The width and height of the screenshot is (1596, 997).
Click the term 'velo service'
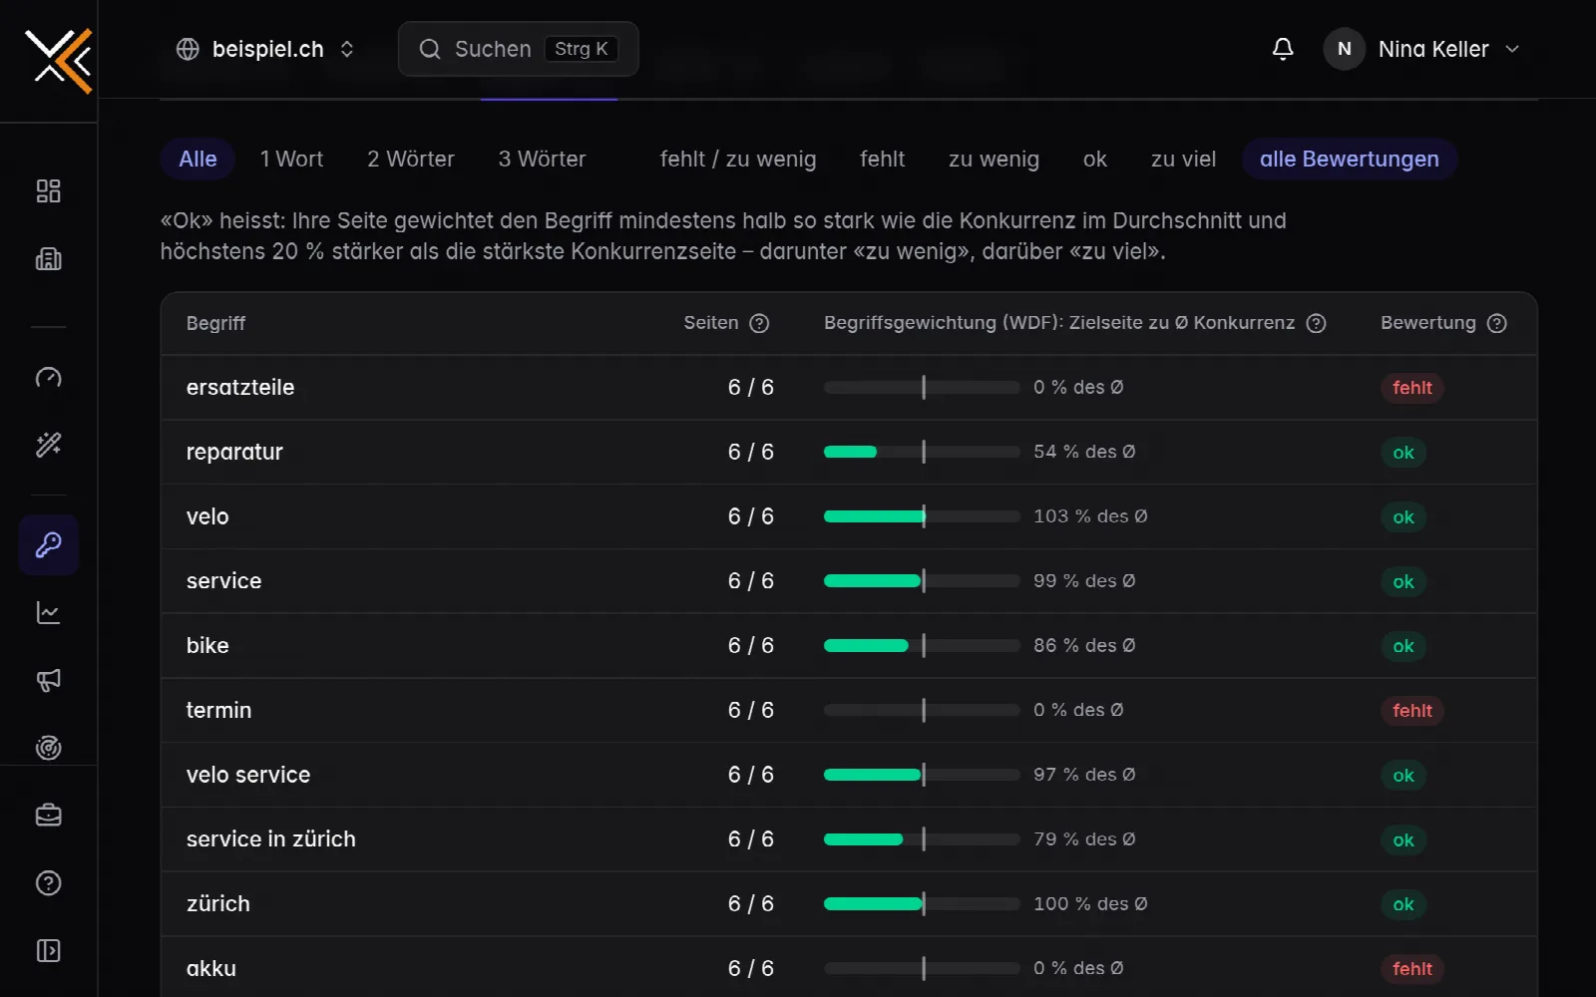click(248, 775)
